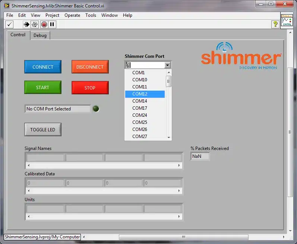The image size is (297, 244).
Task: Click the TOGGLE LED button
Action: (43, 129)
